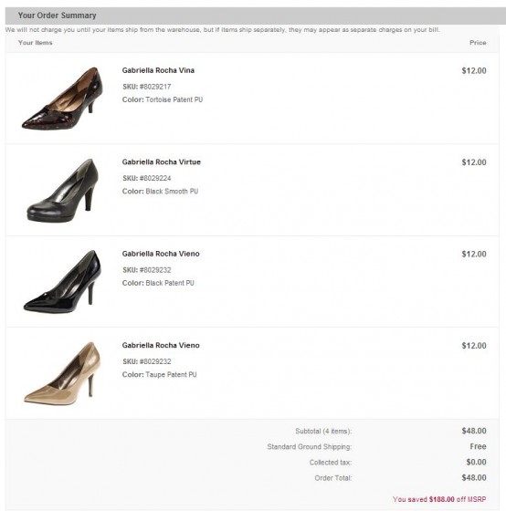Screen dimensions: 506x511
Task: Click the Collected tax label
Action: coord(331,463)
